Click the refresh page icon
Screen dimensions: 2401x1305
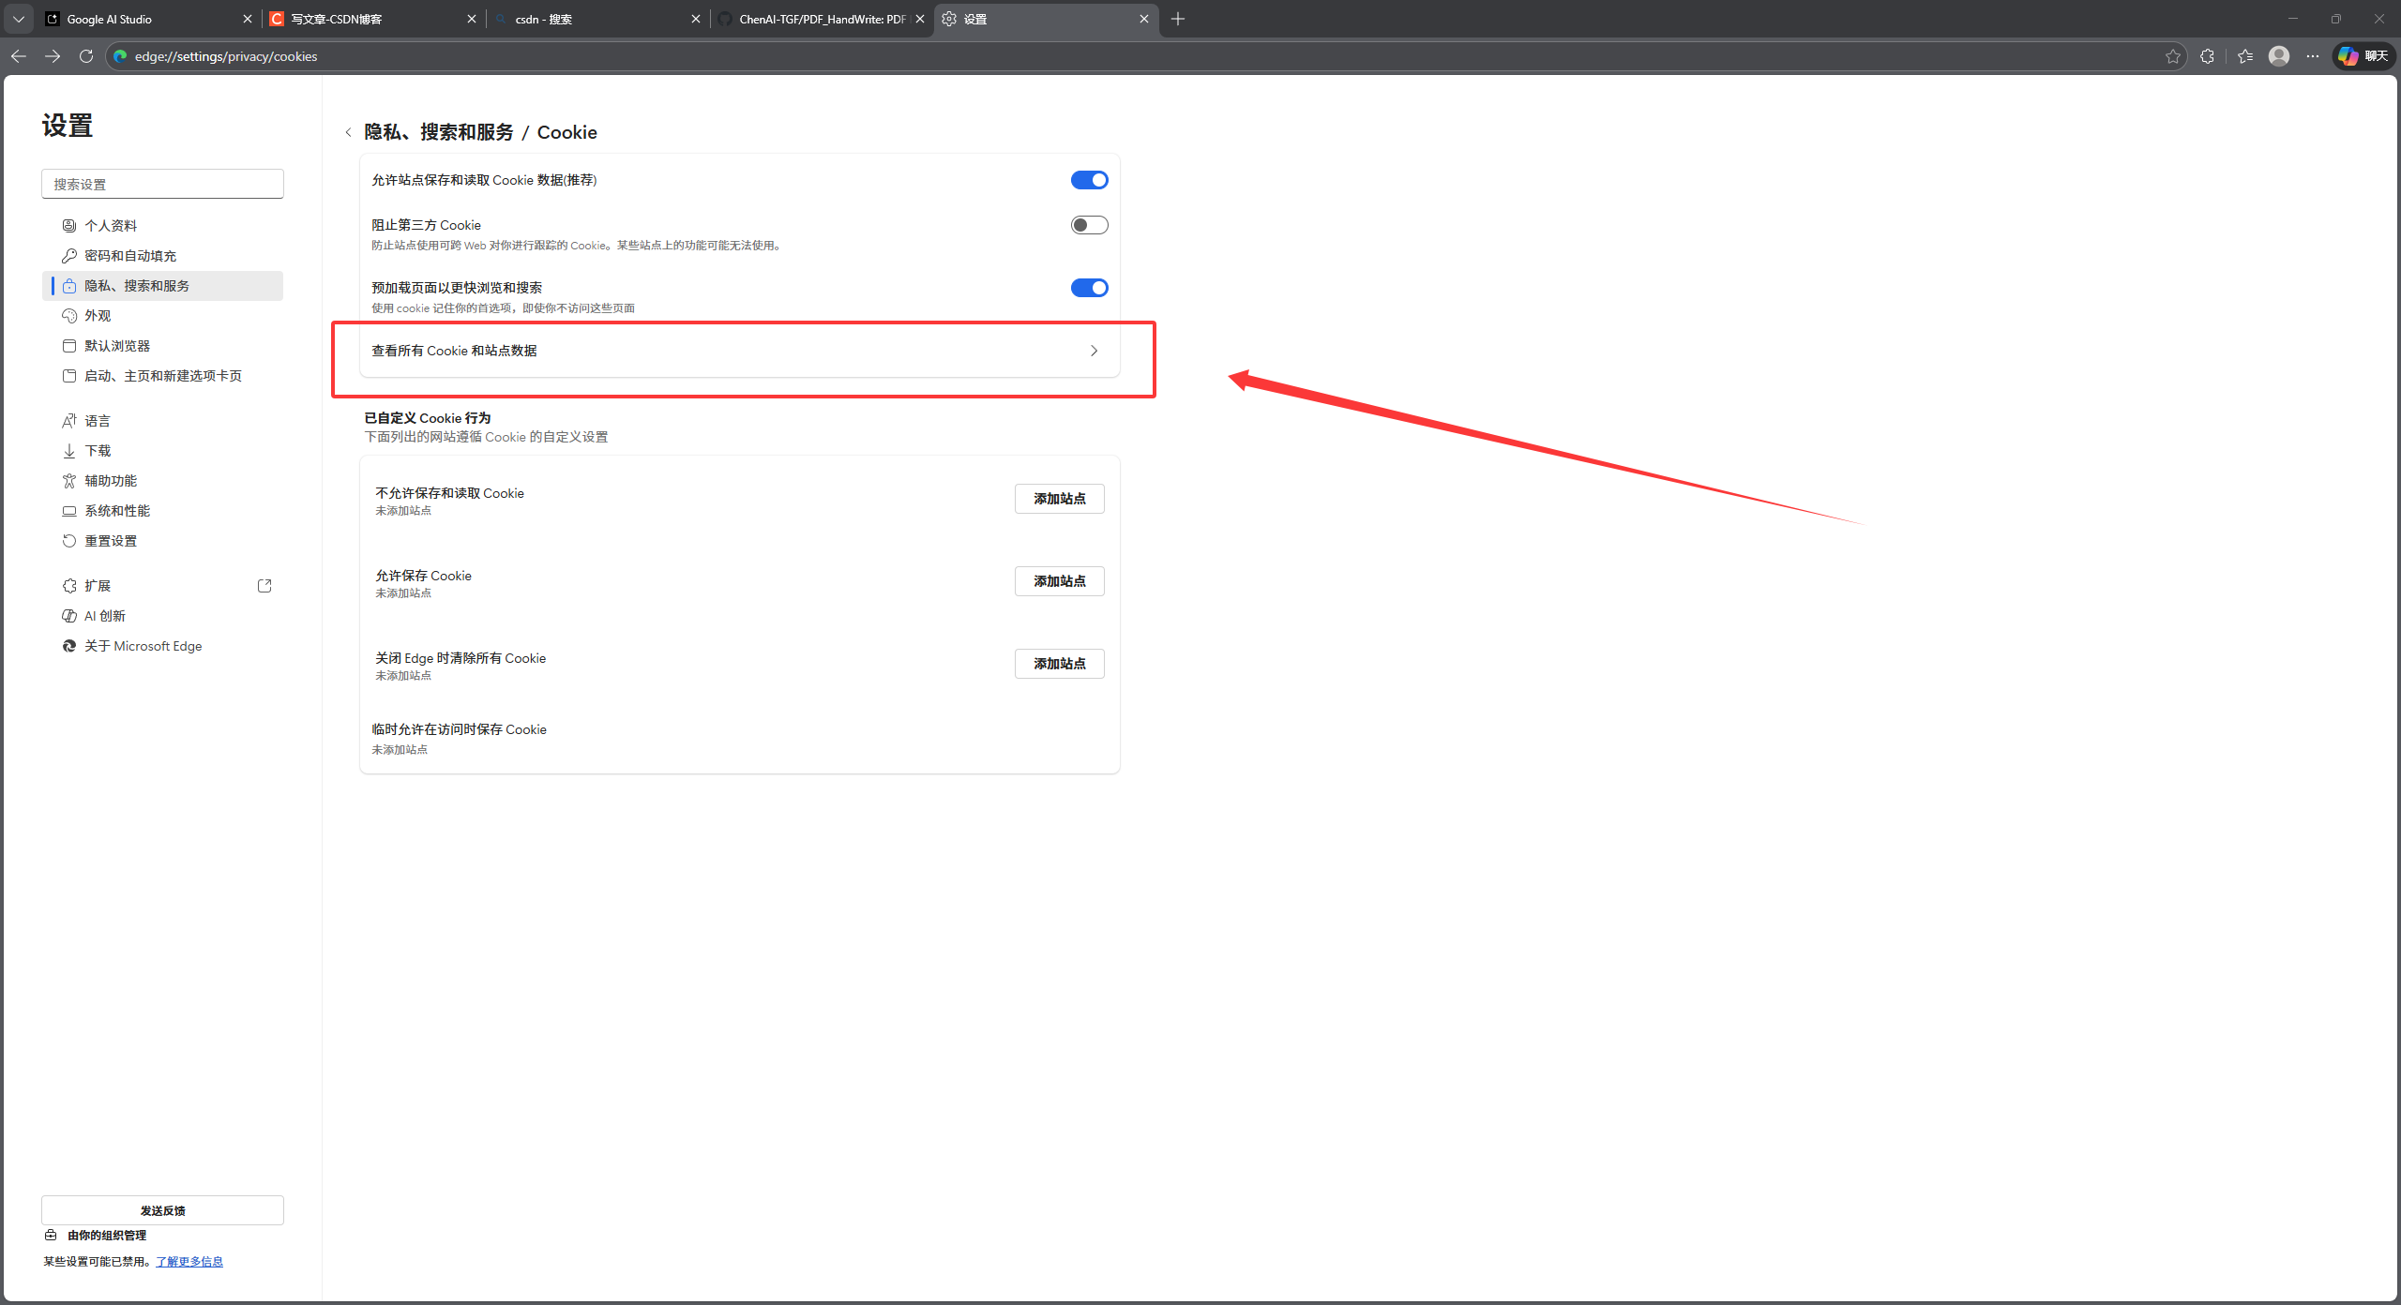point(86,56)
